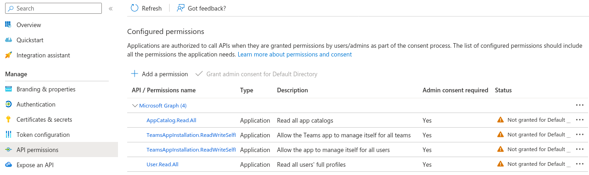The image size is (589, 175).
Task: Click the Refresh circular arrow icon
Action: coord(135,8)
